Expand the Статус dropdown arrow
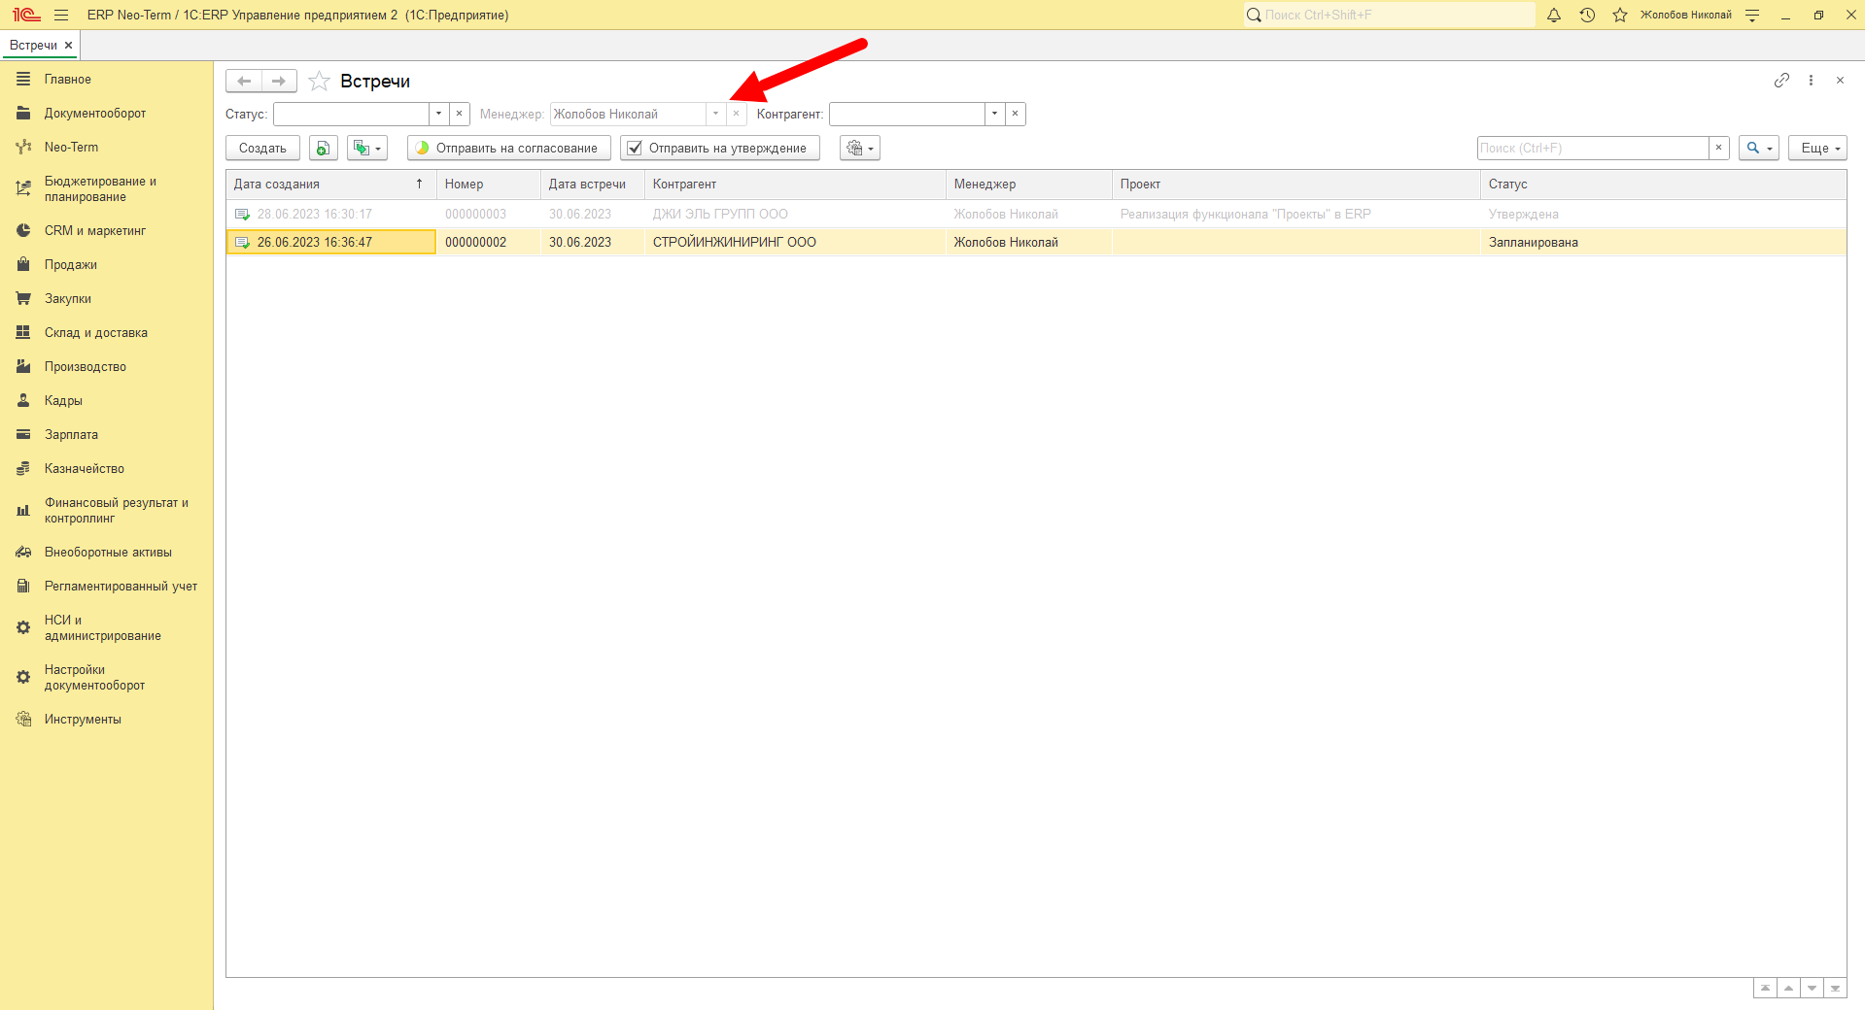 [x=439, y=114]
